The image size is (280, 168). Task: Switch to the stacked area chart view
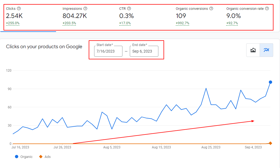[253, 50]
